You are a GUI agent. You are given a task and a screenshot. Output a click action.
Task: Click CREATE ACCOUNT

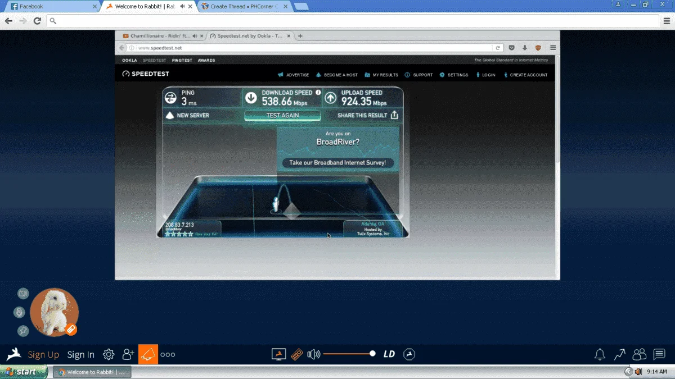pos(525,75)
